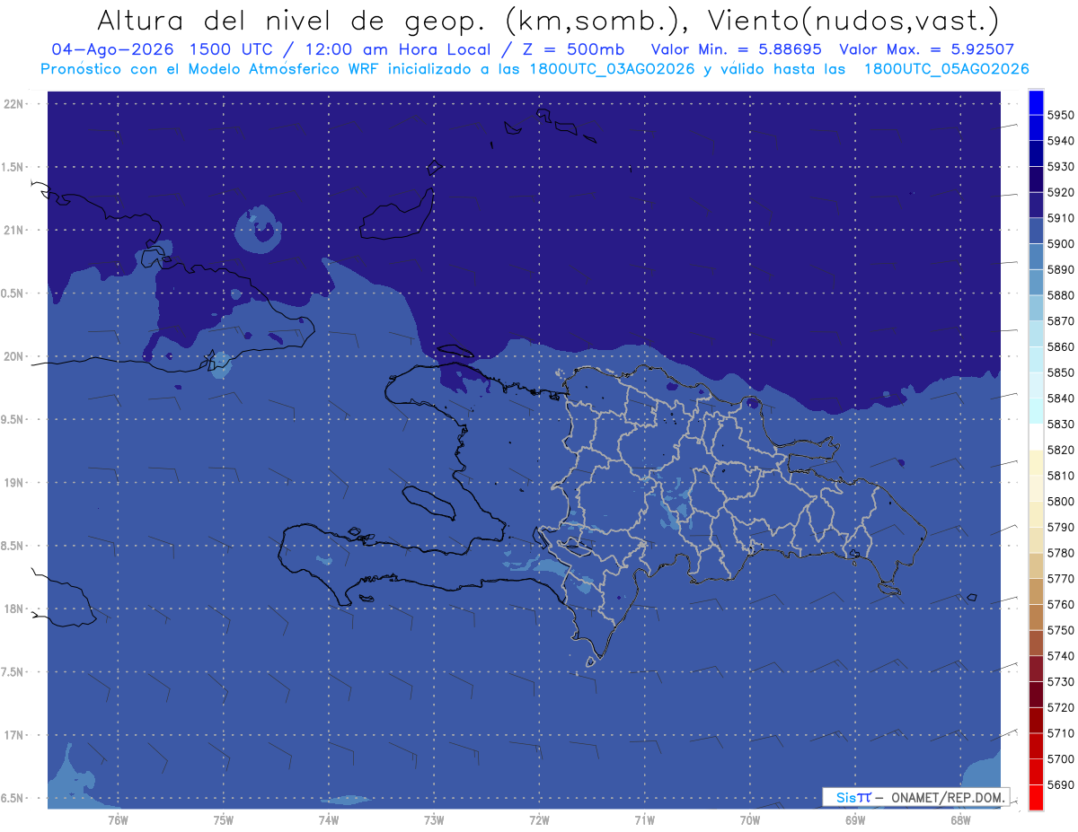Pick the color swatch between 5900 and 5910
The image size is (1078, 832).
tap(1035, 232)
